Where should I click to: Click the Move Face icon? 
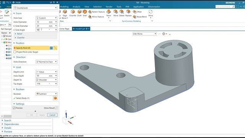[116, 11]
